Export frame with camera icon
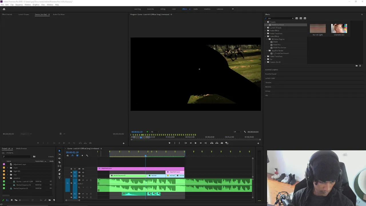 point(222,143)
